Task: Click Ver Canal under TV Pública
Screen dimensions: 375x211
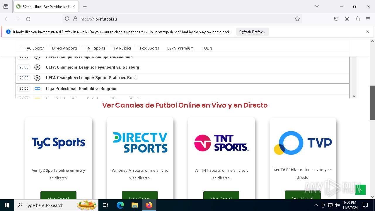Action: click(303, 195)
